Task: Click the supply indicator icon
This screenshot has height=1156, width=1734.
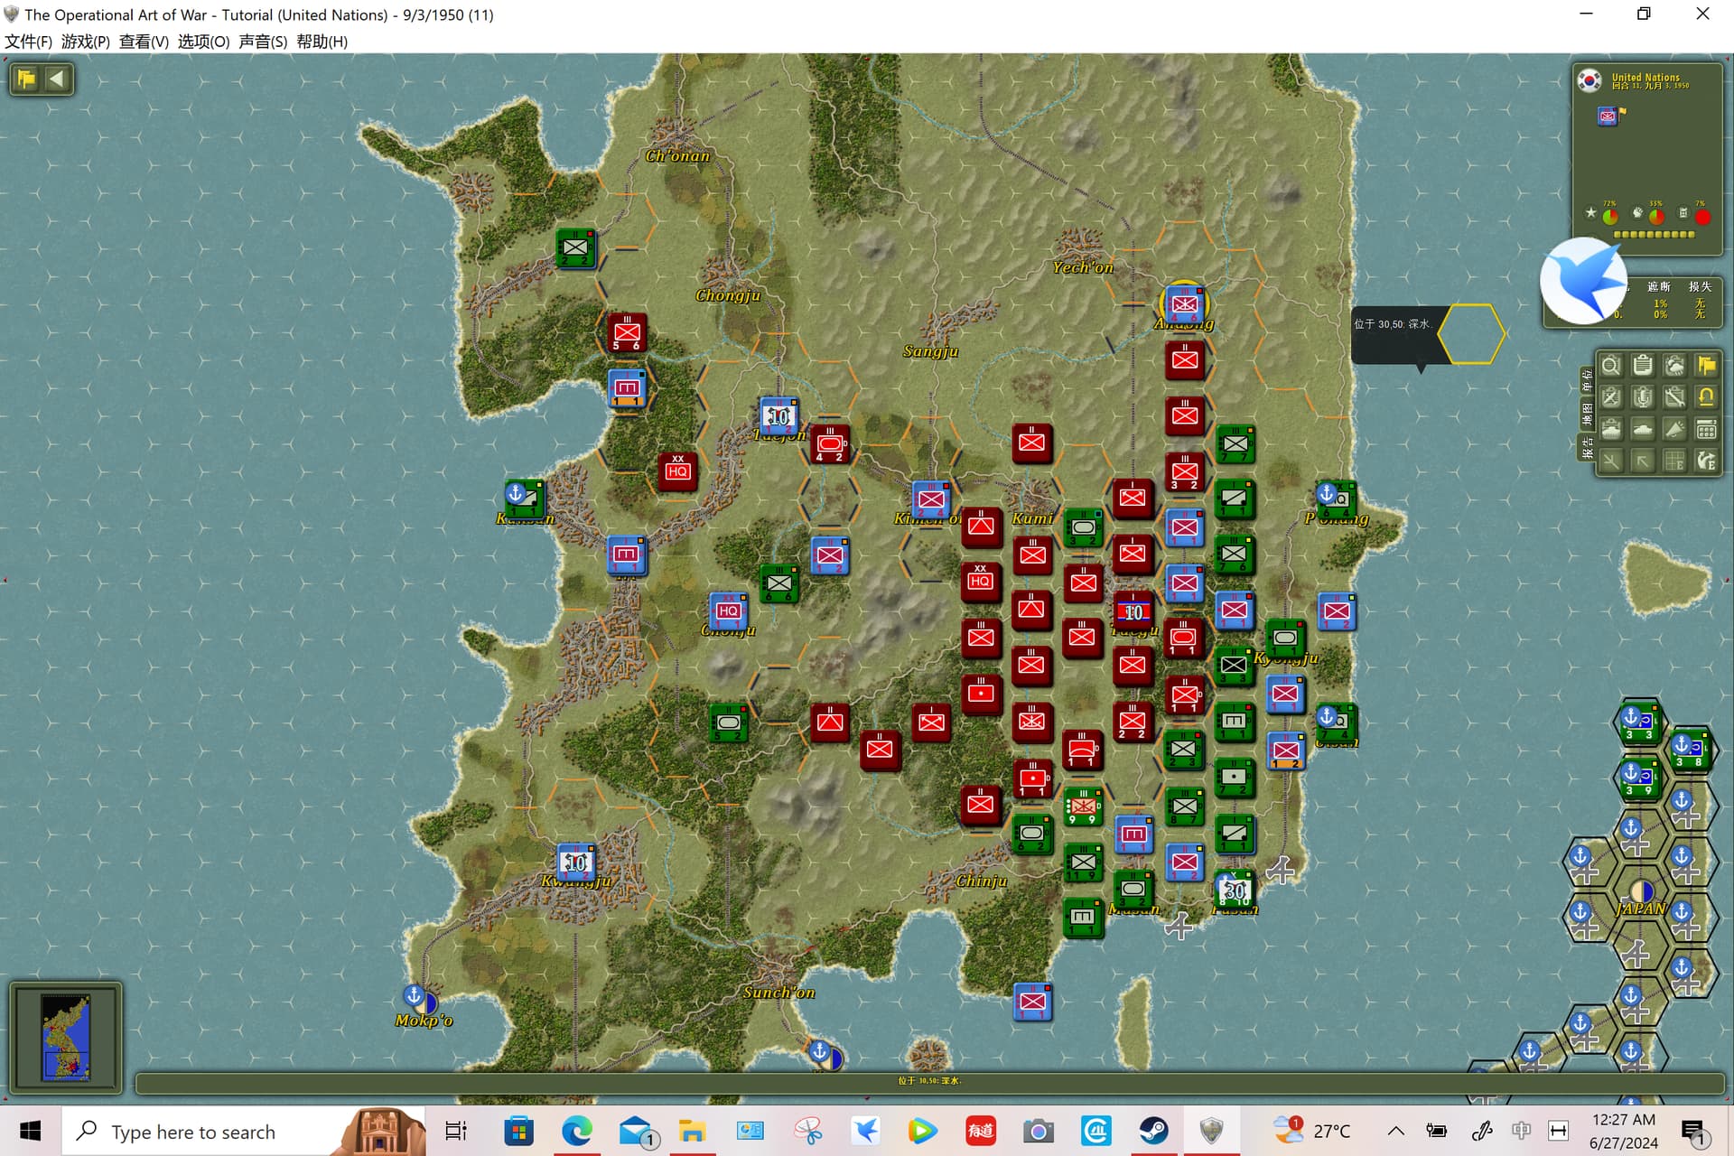Action: [1683, 213]
